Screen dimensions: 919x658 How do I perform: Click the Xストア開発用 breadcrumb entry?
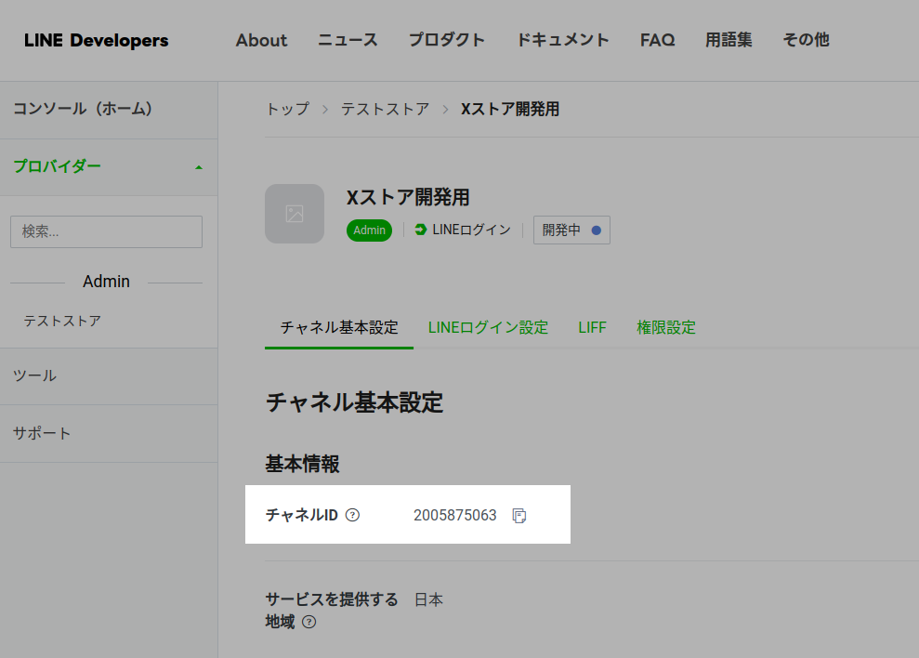pyautogui.click(x=510, y=109)
